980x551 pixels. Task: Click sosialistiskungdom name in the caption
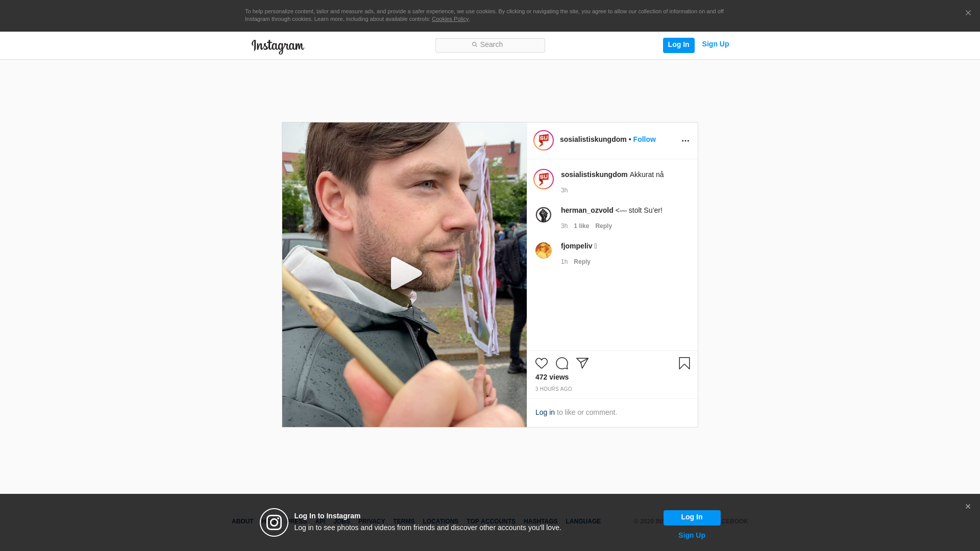[x=594, y=174]
